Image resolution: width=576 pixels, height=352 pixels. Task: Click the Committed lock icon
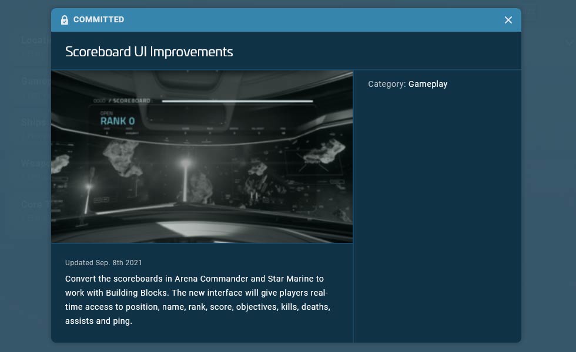[x=64, y=20]
